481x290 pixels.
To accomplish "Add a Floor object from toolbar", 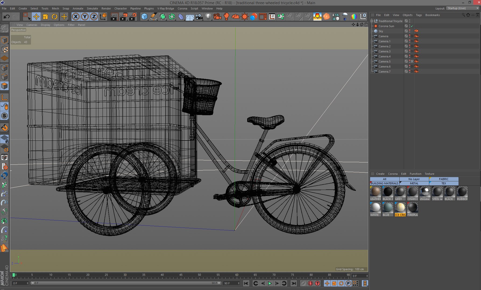I will coord(190,17).
